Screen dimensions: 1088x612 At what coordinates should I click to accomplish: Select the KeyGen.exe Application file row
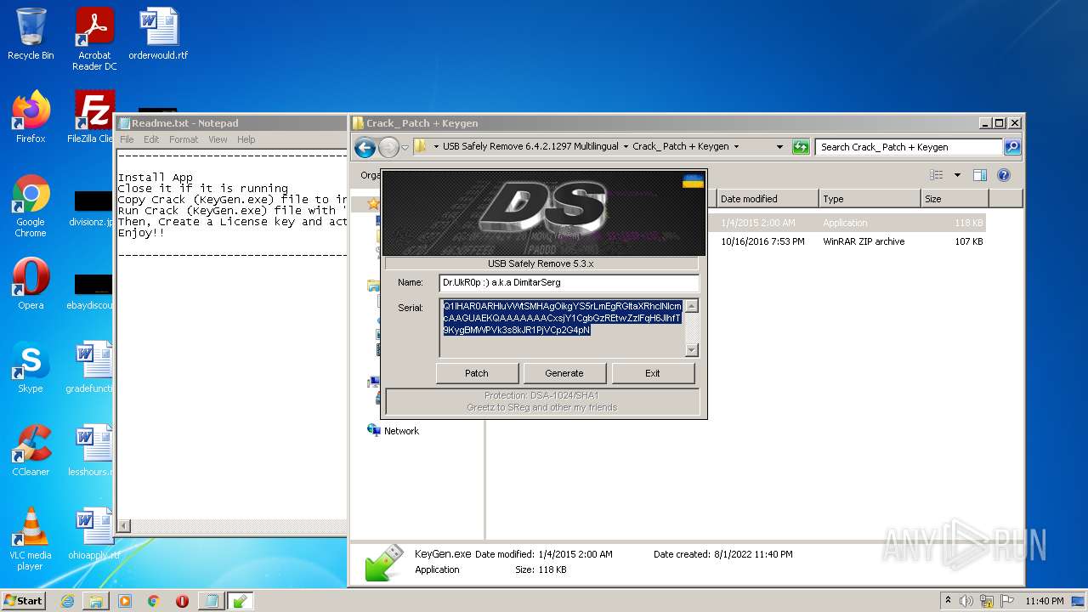pyautogui.click(x=738, y=223)
